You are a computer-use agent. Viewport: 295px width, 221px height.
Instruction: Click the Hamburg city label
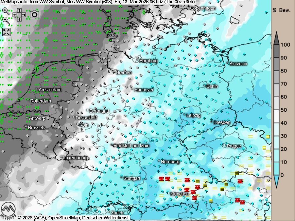click(148, 61)
